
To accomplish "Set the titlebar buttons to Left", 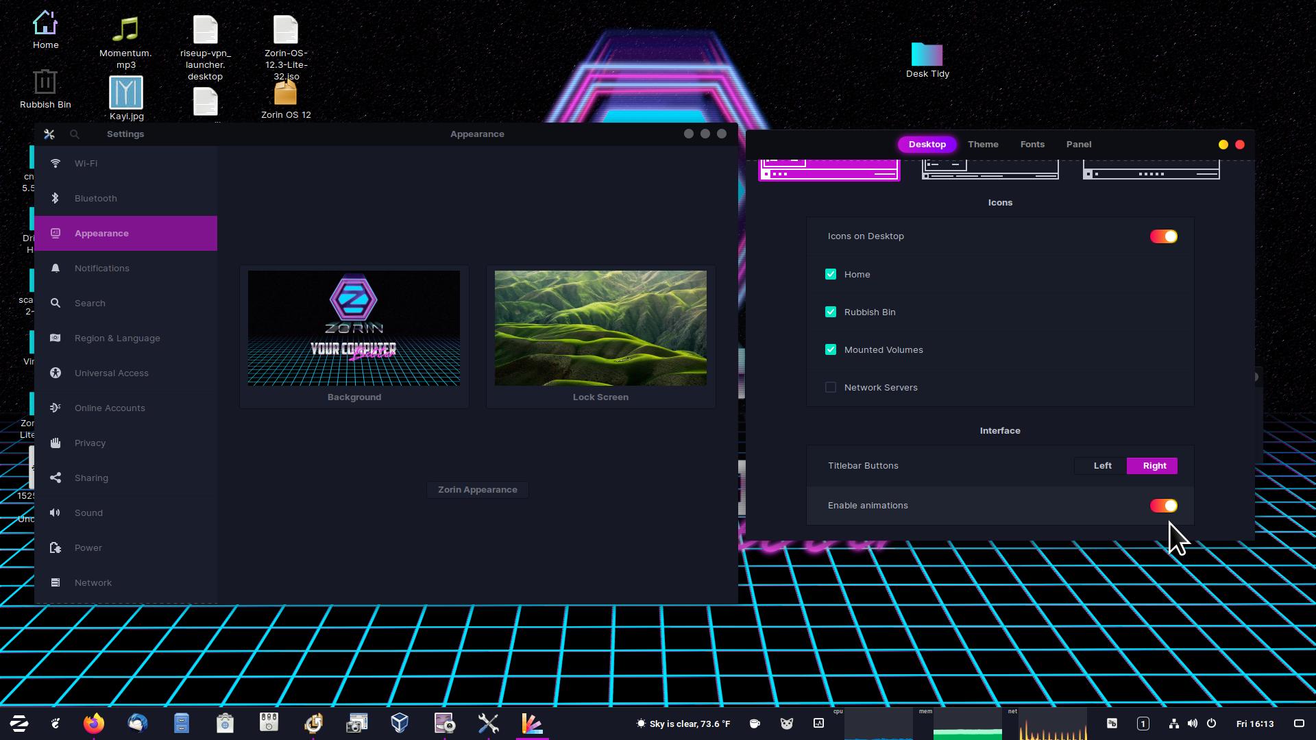I will 1102,466.
